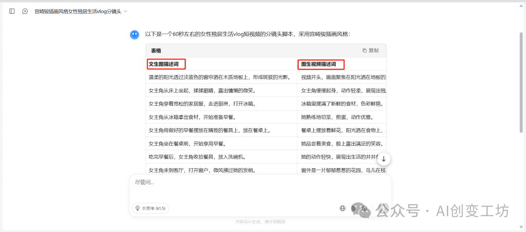
Task: Jump to the latest message with the down arrow button
Action: [x=384, y=159]
